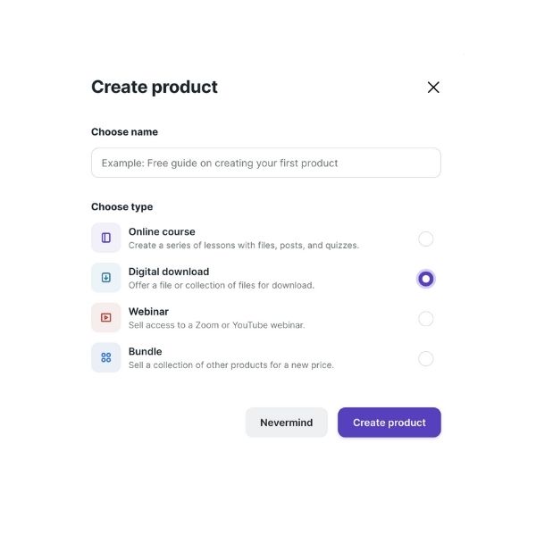Choose the Webinar radio option
536x536 pixels.
click(x=425, y=319)
